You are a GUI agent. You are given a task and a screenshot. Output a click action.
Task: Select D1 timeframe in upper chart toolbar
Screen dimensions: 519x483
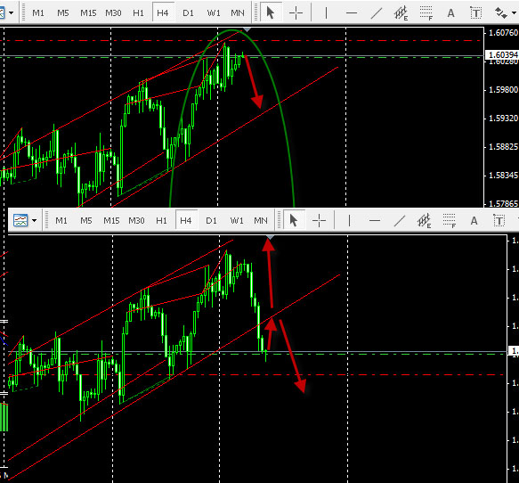click(x=188, y=12)
